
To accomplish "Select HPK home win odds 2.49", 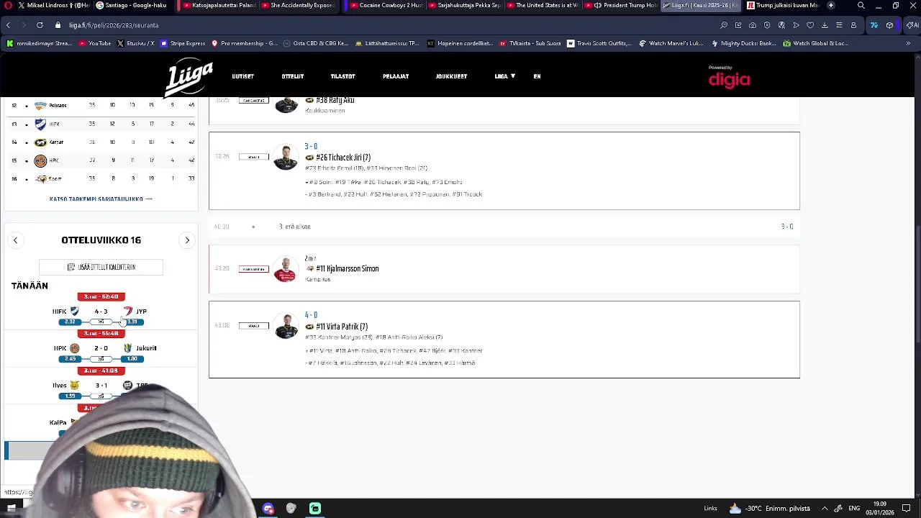I will pyautogui.click(x=70, y=358).
